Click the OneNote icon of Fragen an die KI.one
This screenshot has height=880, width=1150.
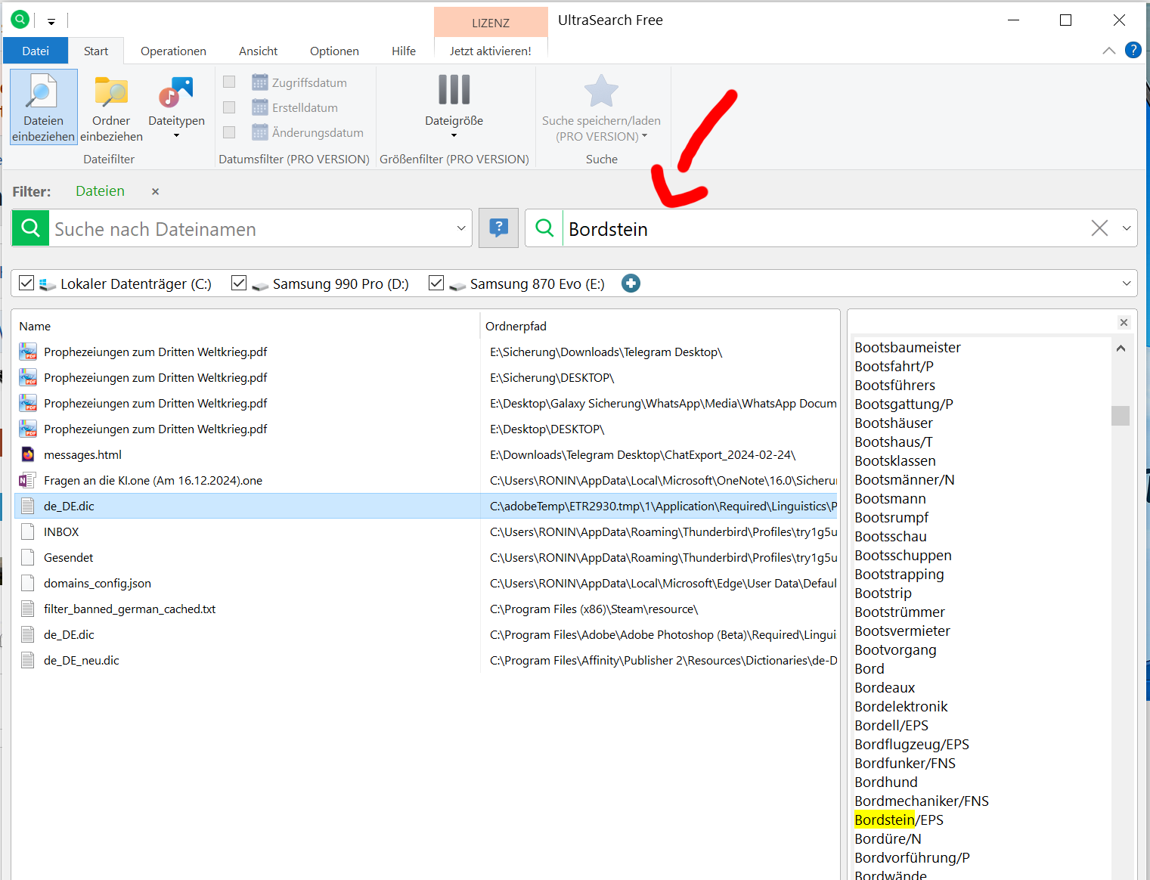point(28,480)
